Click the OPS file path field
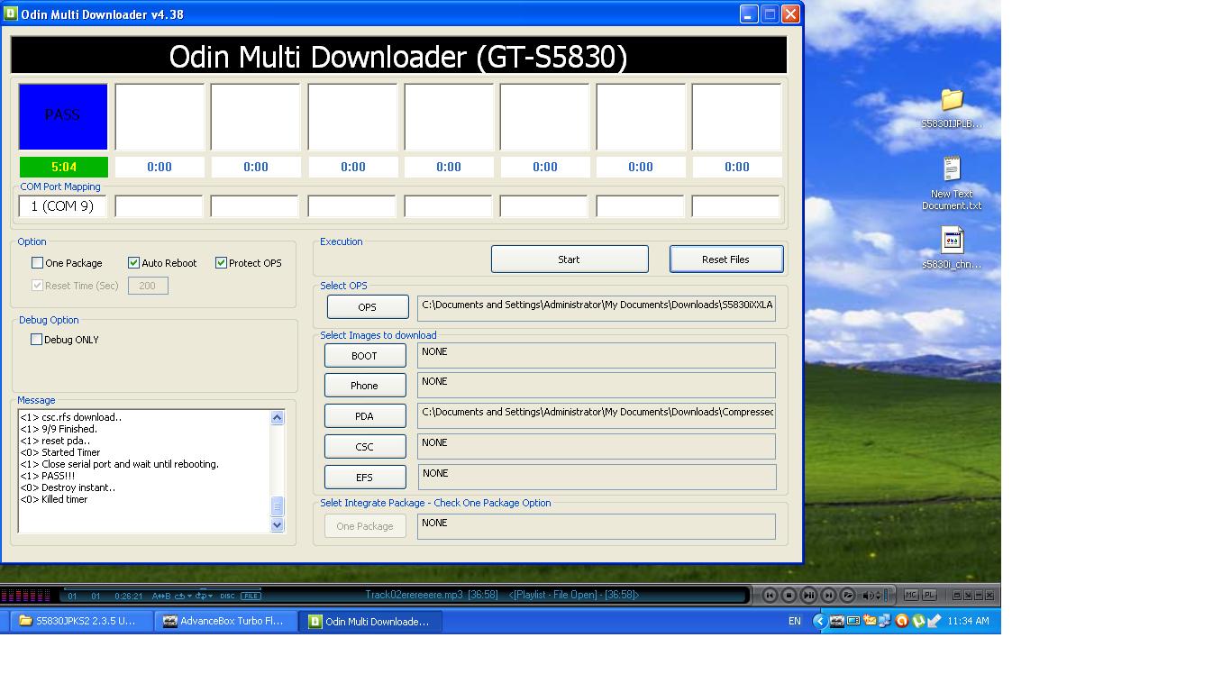This screenshot has width=1231, height=692. [x=596, y=307]
